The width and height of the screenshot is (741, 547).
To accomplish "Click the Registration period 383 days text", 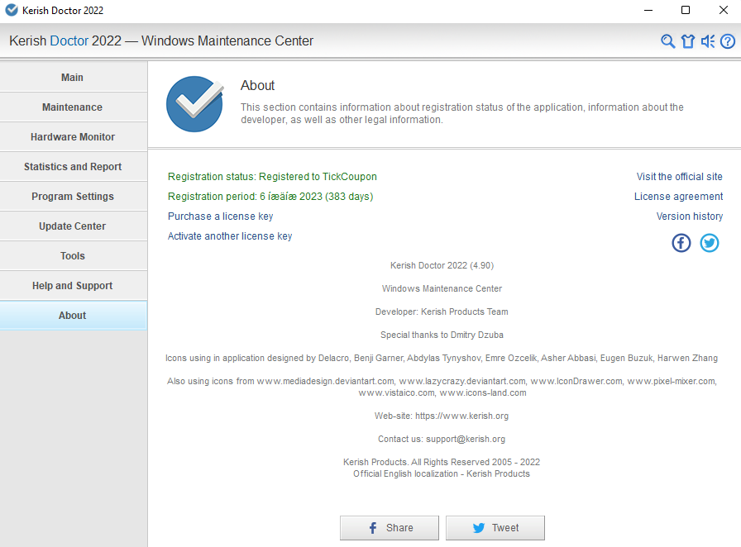I will 270,197.
